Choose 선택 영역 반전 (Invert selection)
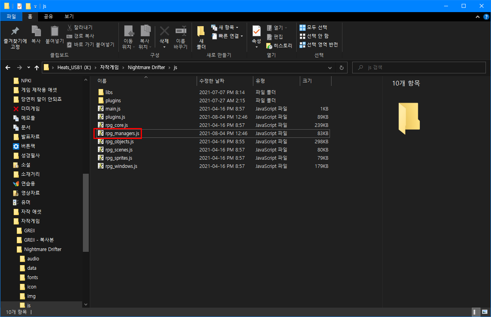The width and height of the screenshot is (491, 317). point(319,45)
